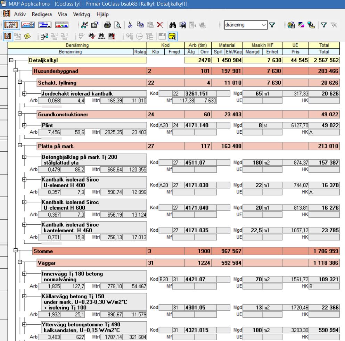Click the insert rows A icon
This screenshot has height=341, width=345.
coord(44,36)
